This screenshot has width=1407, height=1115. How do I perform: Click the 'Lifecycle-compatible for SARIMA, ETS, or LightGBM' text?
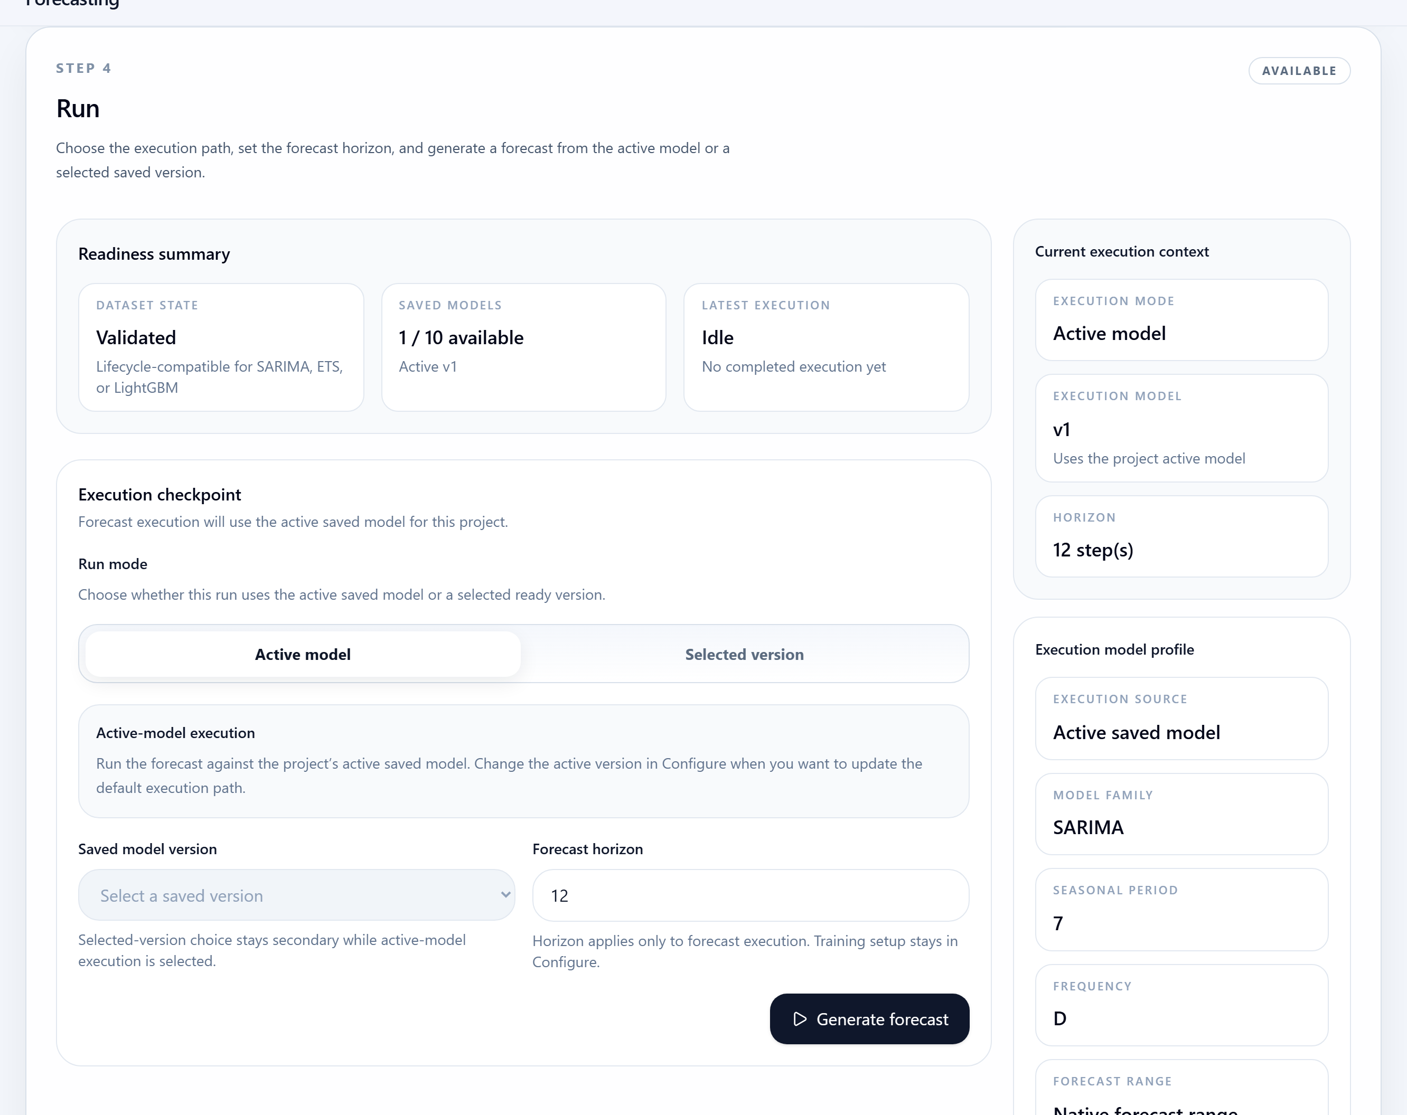(219, 377)
